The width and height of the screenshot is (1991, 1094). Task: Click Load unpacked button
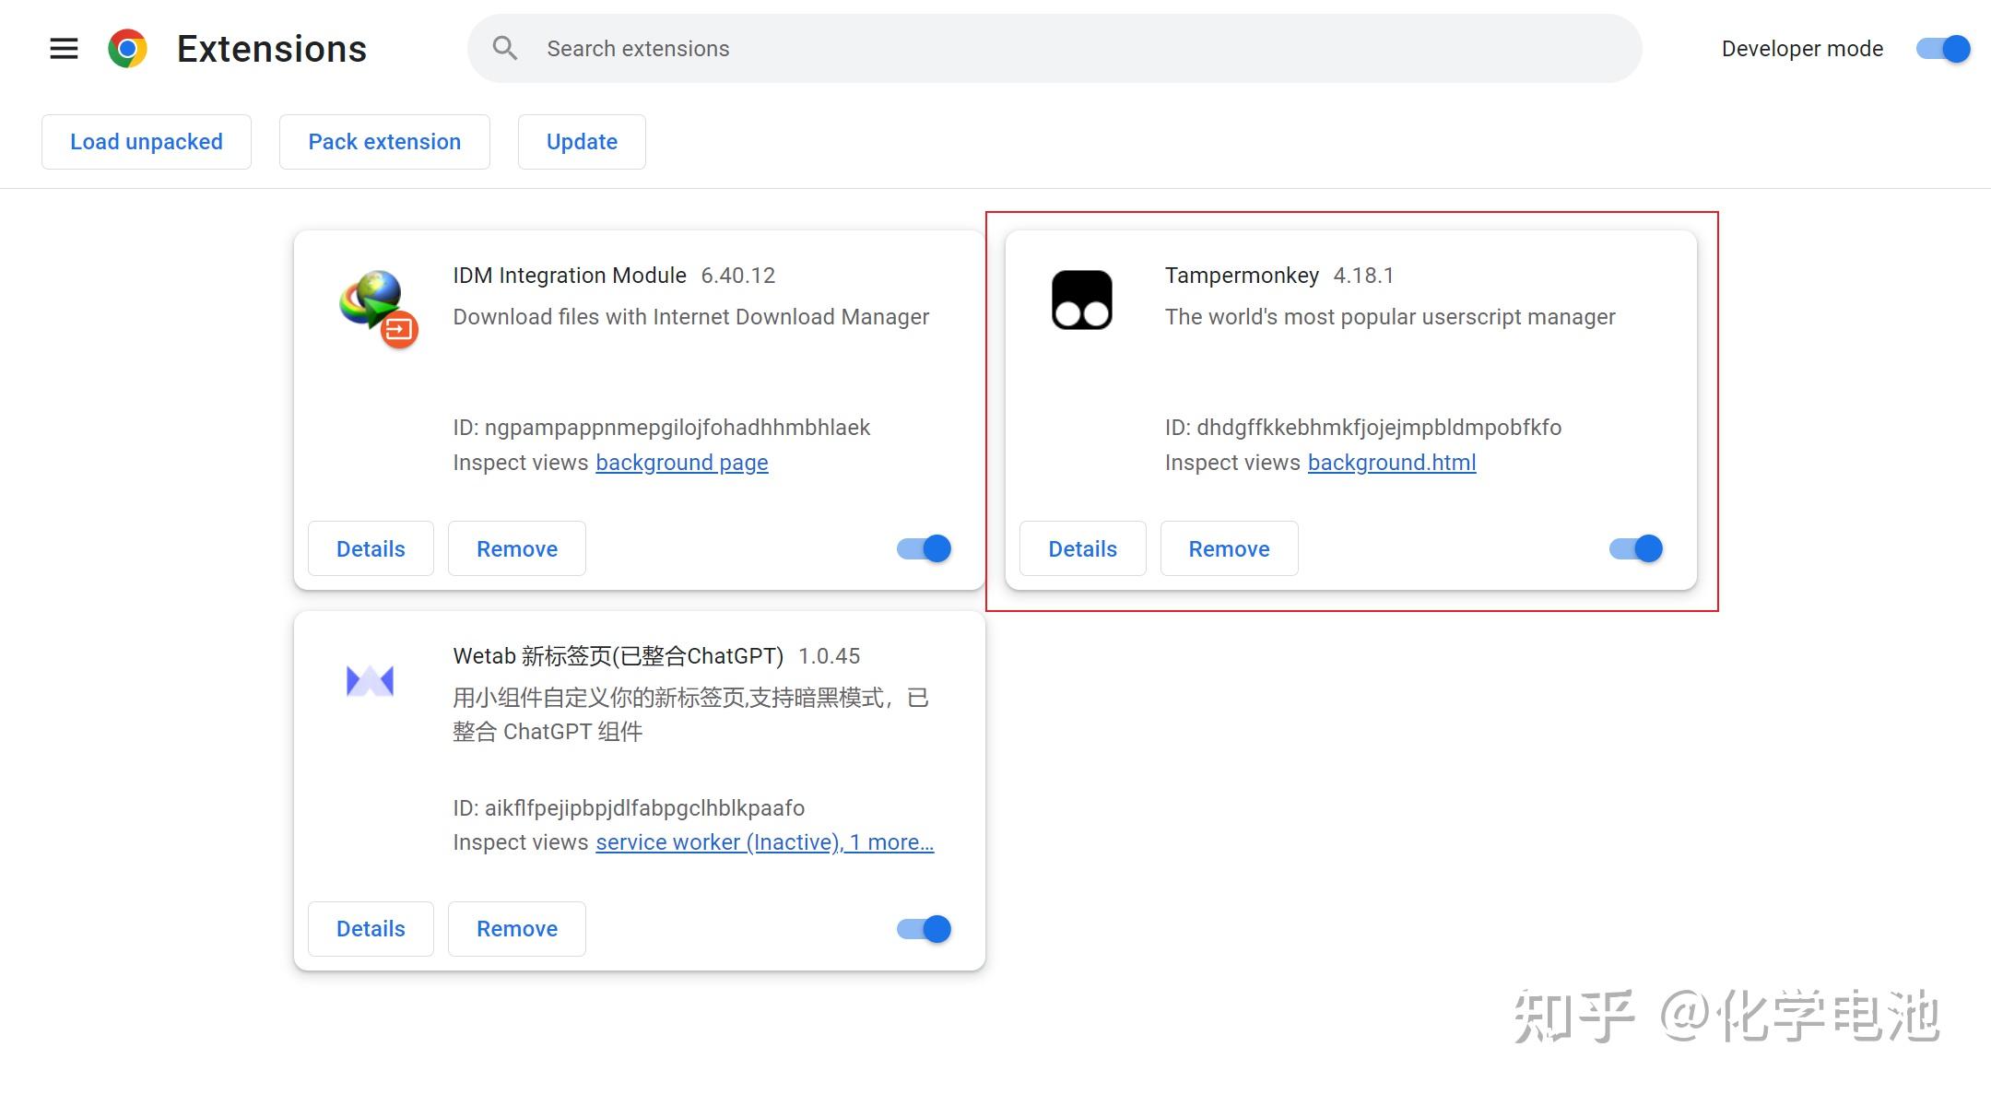point(147,142)
